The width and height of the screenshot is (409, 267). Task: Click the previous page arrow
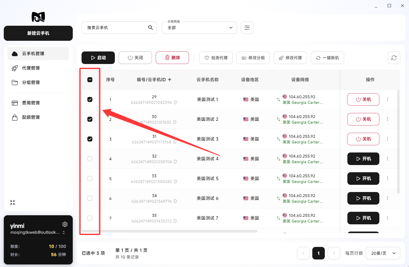pyautogui.click(x=303, y=253)
